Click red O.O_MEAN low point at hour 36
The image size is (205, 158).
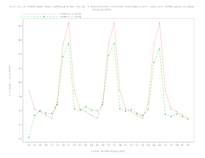pyautogui.click(x=97, y=118)
